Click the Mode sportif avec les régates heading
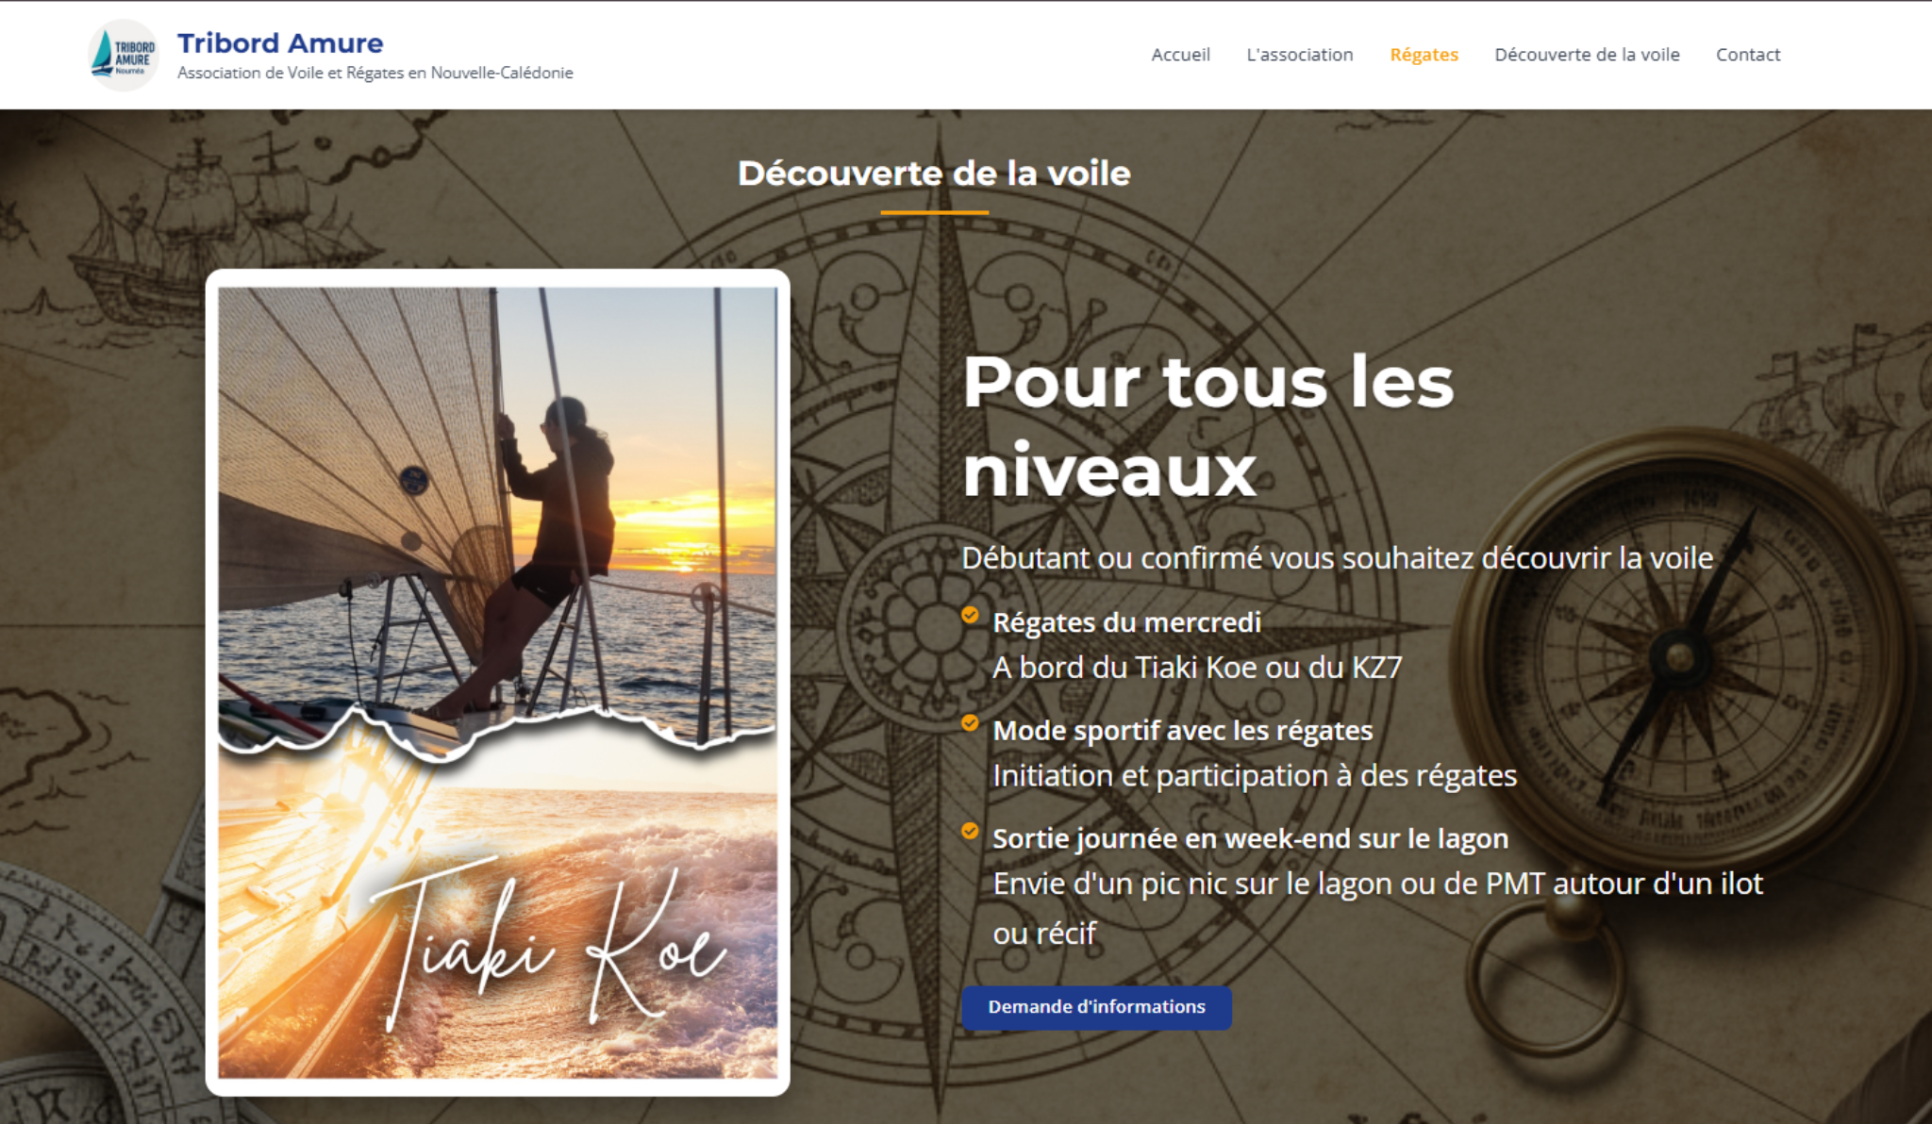1932x1124 pixels. point(1182,731)
